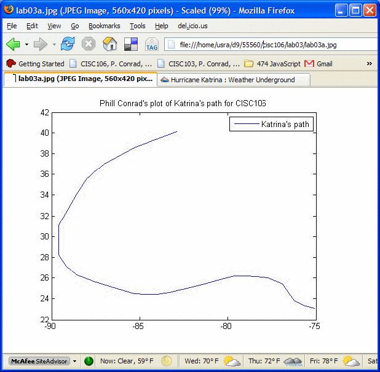This screenshot has width=380, height=372.
Task: Click the Thu: 72°F forecast text
Action: (264, 361)
